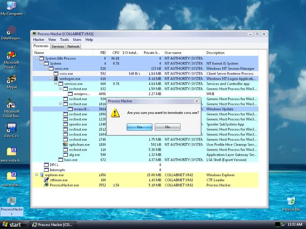306x229 pixels.
Task: Collapse the winlogon.exe tree node
Action: 51,78
